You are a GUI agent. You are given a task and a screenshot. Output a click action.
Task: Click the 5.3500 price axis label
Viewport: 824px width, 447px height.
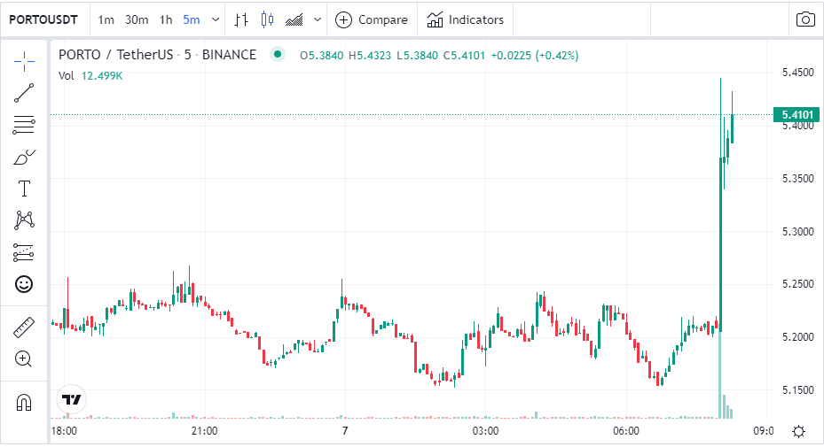(797, 179)
